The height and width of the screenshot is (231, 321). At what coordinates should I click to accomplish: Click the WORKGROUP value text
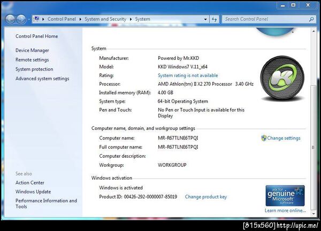[172, 165]
